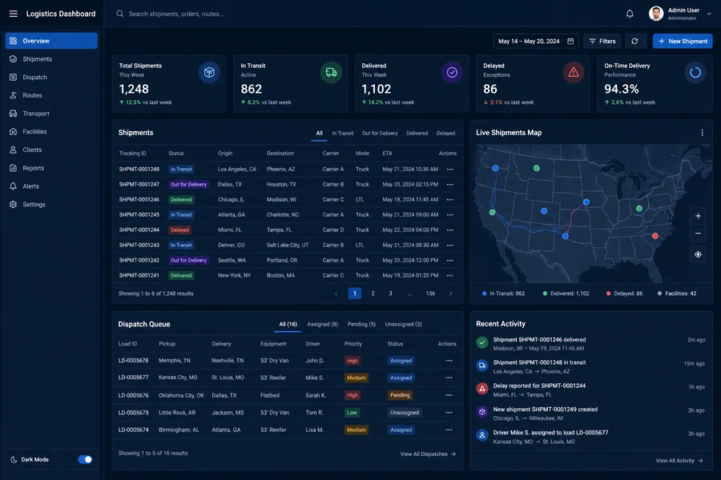Open Facilities in the sidebar
Image resolution: width=721 pixels, height=480 pixels.
pos(51,132)
